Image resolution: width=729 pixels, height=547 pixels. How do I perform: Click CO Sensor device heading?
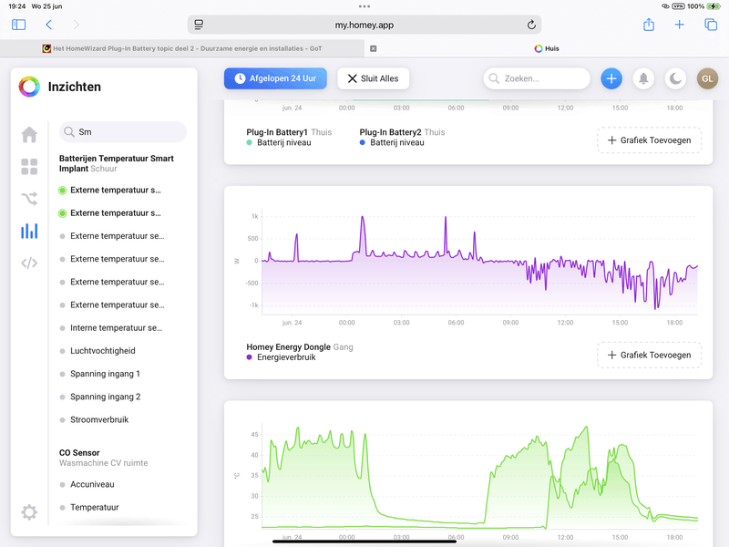tap(79, 452)
